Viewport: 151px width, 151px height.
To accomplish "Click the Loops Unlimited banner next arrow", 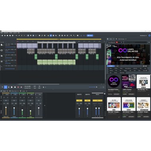I will pyautogui.click(x=149, y=54).
